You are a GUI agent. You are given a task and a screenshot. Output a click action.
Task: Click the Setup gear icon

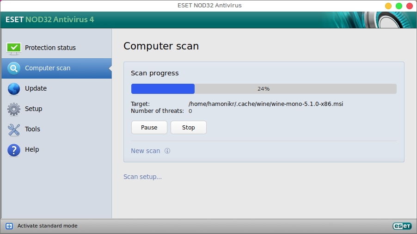point(14,109)
